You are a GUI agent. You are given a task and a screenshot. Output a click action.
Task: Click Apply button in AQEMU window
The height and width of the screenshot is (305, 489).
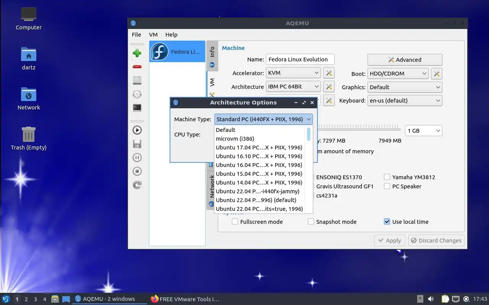389,241
